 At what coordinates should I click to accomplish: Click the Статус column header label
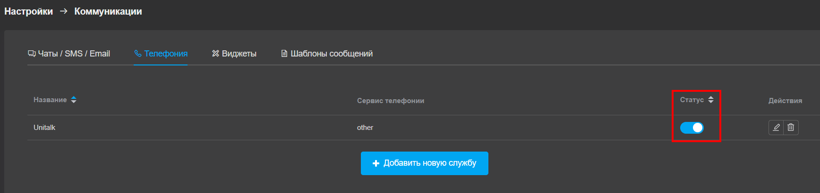[x=692, y=100]
